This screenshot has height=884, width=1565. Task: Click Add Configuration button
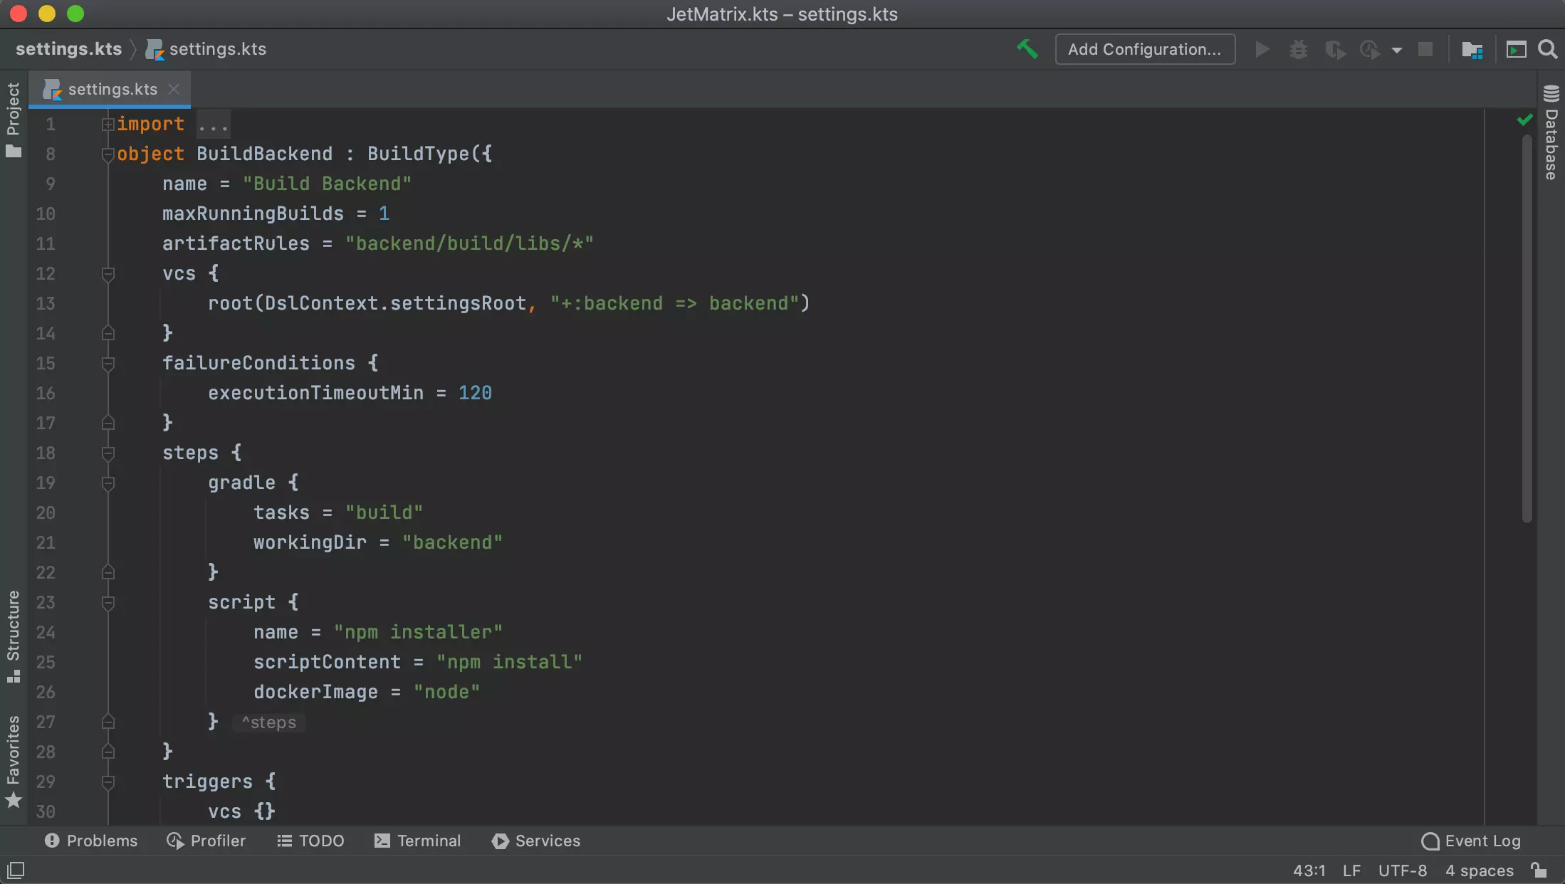pos(1144,49)
